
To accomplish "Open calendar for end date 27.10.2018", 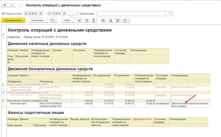I will [64, 14].
